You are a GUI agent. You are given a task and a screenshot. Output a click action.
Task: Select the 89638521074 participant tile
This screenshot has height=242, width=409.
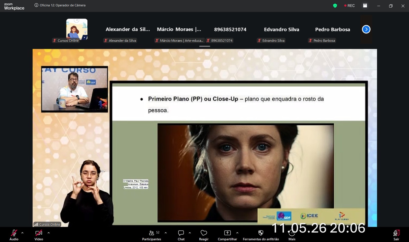230,29
